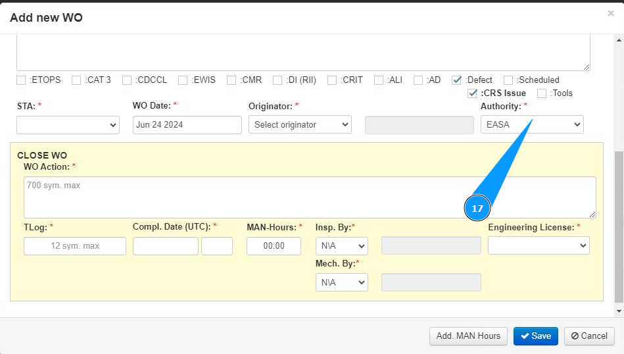Expand the Select originator dropdown
The image size is (624, 354).
point(300,125)
